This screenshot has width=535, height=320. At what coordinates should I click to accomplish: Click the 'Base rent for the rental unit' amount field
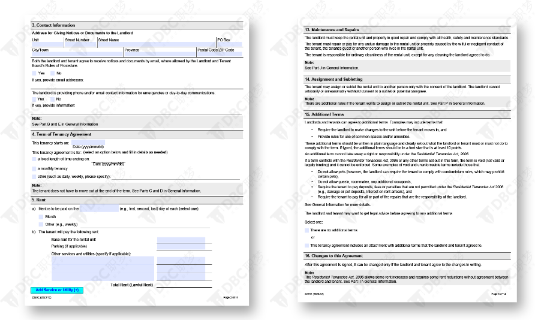(181, 240)
